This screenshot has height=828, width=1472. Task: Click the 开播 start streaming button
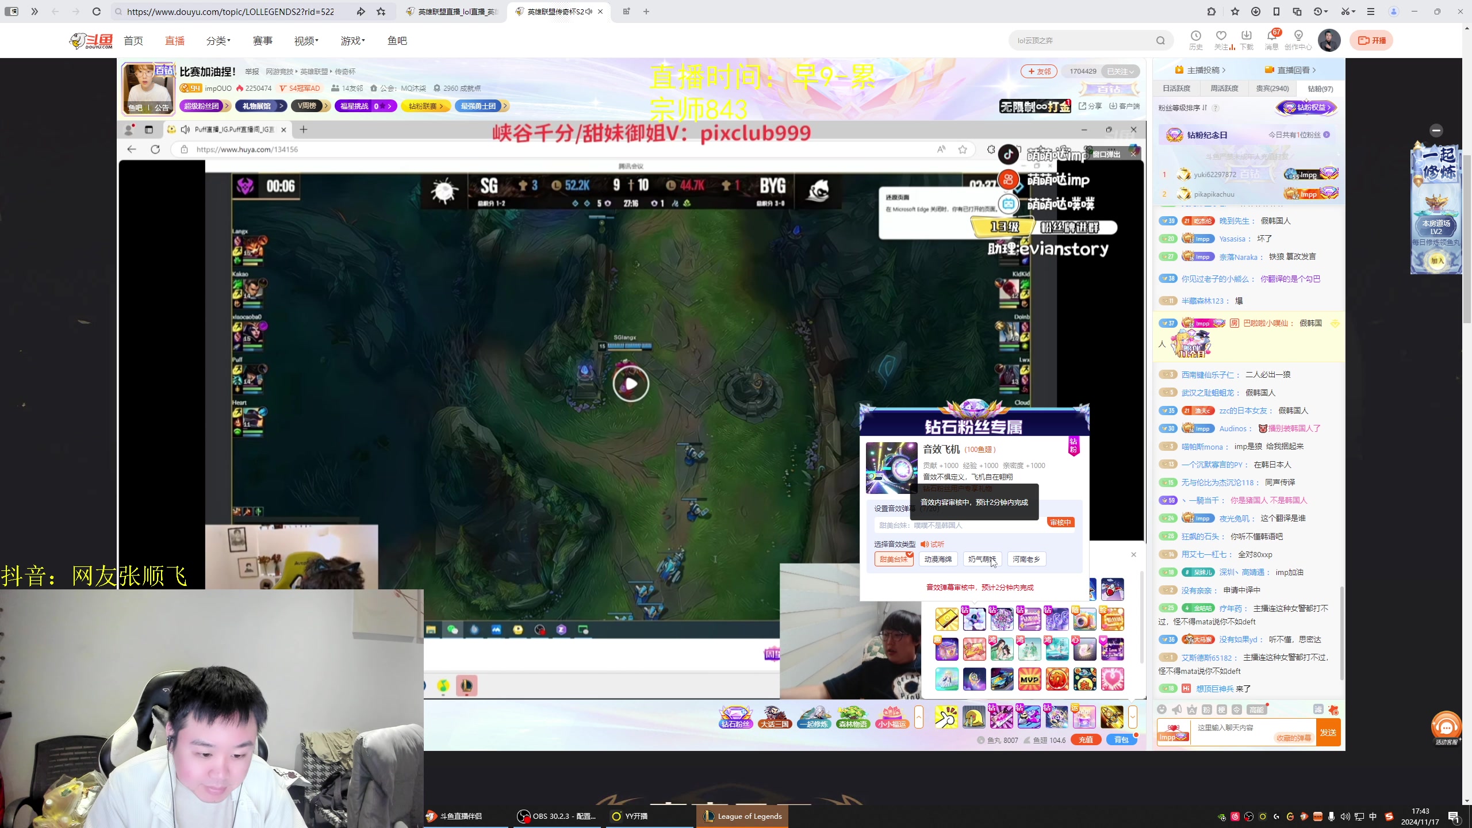point(1371,40)
